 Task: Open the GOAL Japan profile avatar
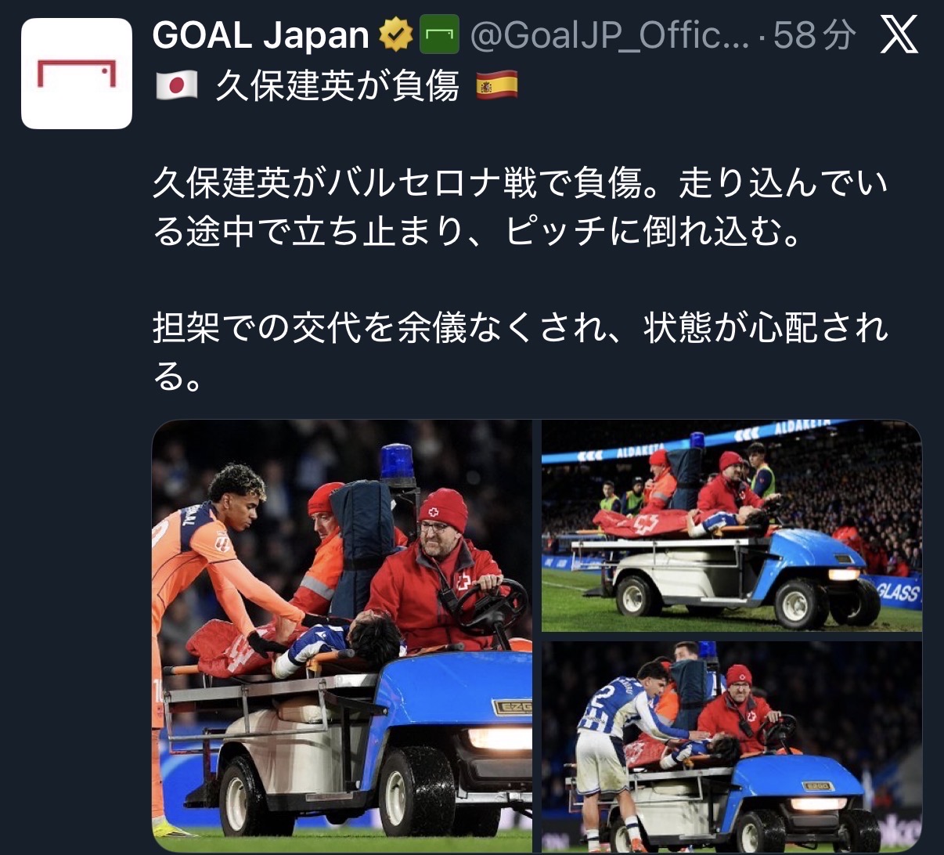77,74
